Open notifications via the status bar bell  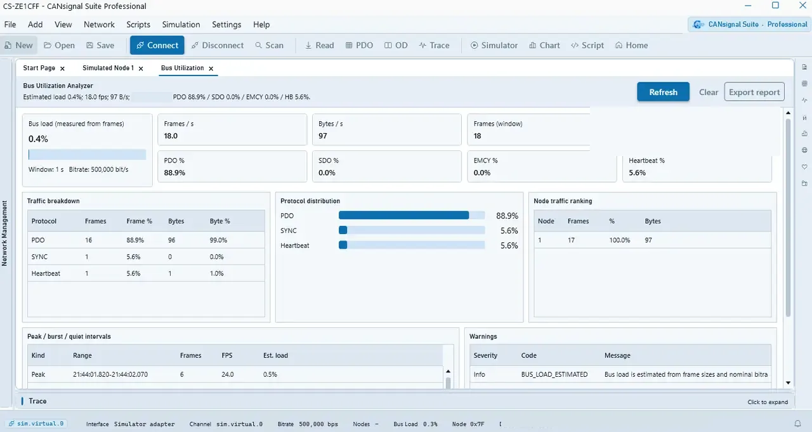point(798,424)
